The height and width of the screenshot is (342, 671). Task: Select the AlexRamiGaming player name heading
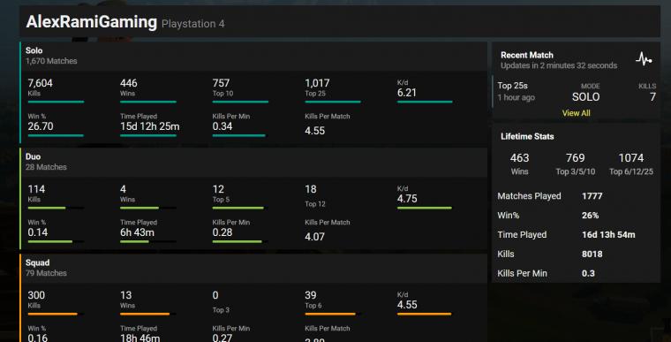(92, 22)
